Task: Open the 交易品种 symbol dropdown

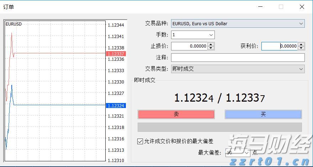Action: point(238,24)
